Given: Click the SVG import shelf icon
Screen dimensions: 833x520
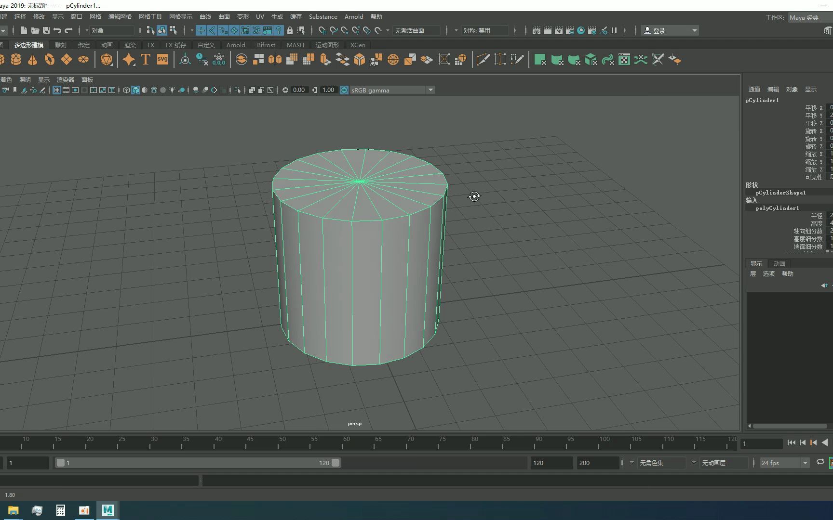Looking at the screenshot, I should click(x=162, y=60).
